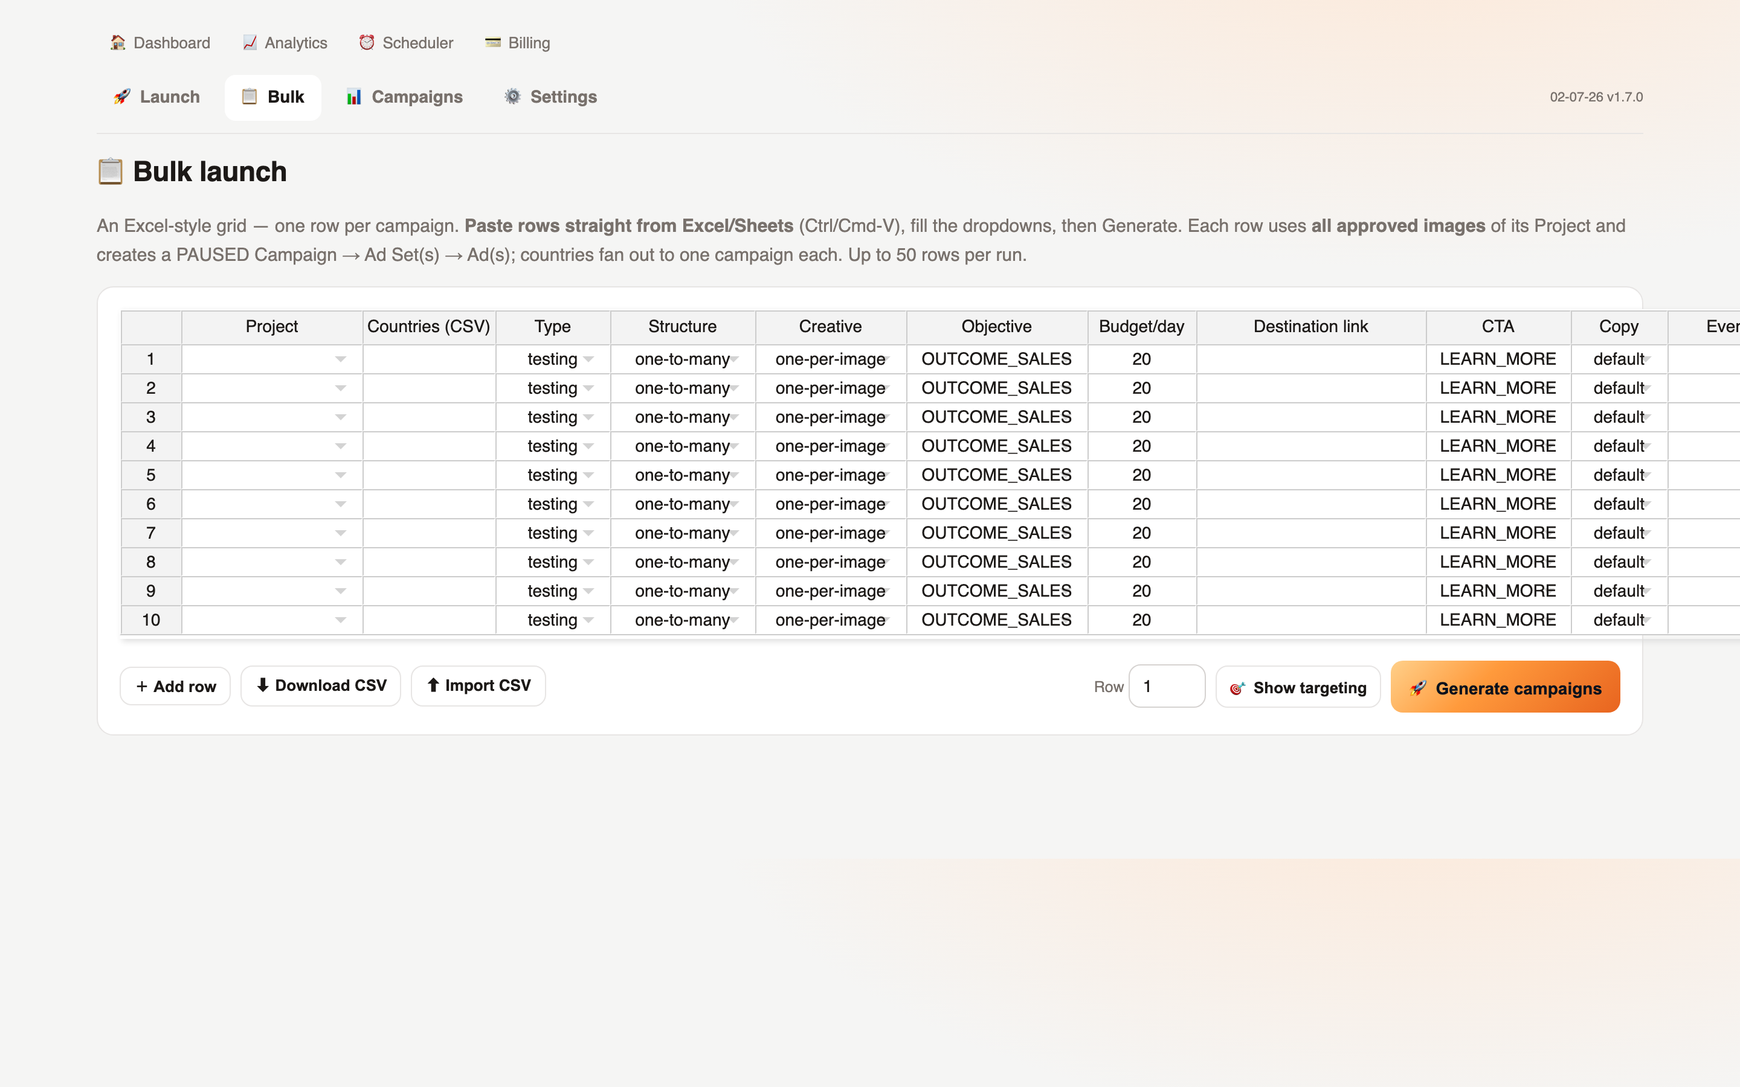This screenshot has height=1087, width=1740.
Task: Click the version label 02-07-26 v1.7.0
Action: [1596, 97]
